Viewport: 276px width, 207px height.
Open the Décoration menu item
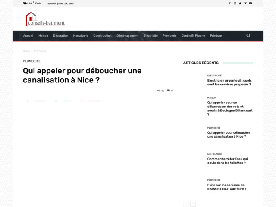(61, 36)
